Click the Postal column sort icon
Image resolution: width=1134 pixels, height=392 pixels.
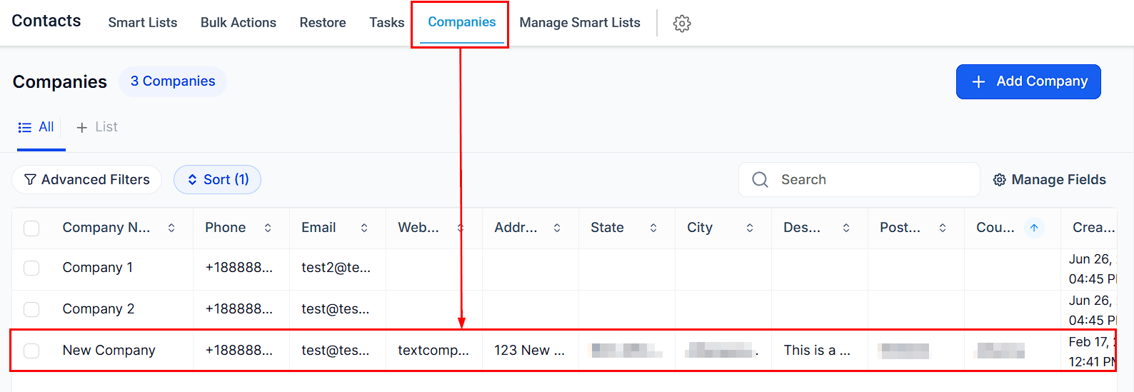pos(943,228)
